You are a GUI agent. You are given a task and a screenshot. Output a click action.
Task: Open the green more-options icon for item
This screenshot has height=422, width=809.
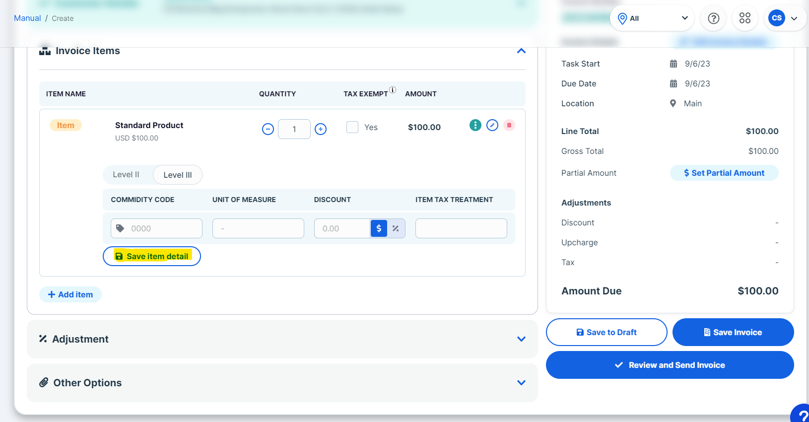475,125
